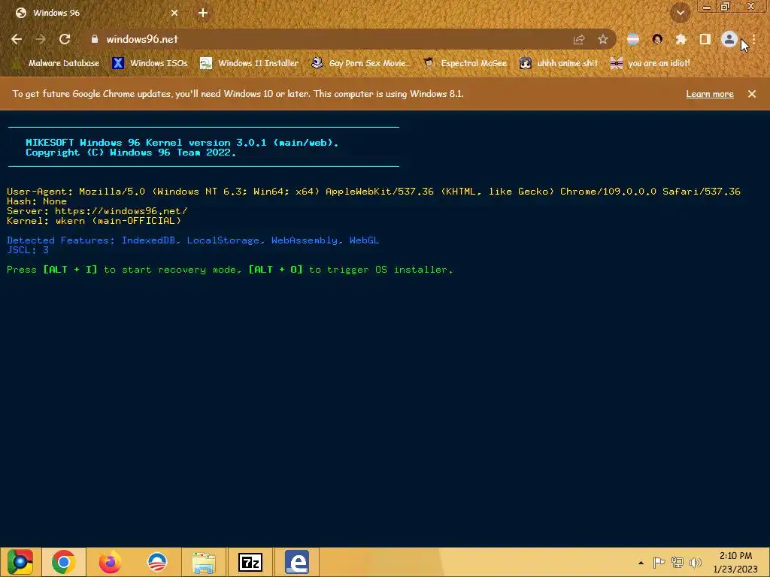The height and width of the screenshot is (577, 770).
Task: Open Internet Explorer from the taskbar
Action: tap(297, 562)
